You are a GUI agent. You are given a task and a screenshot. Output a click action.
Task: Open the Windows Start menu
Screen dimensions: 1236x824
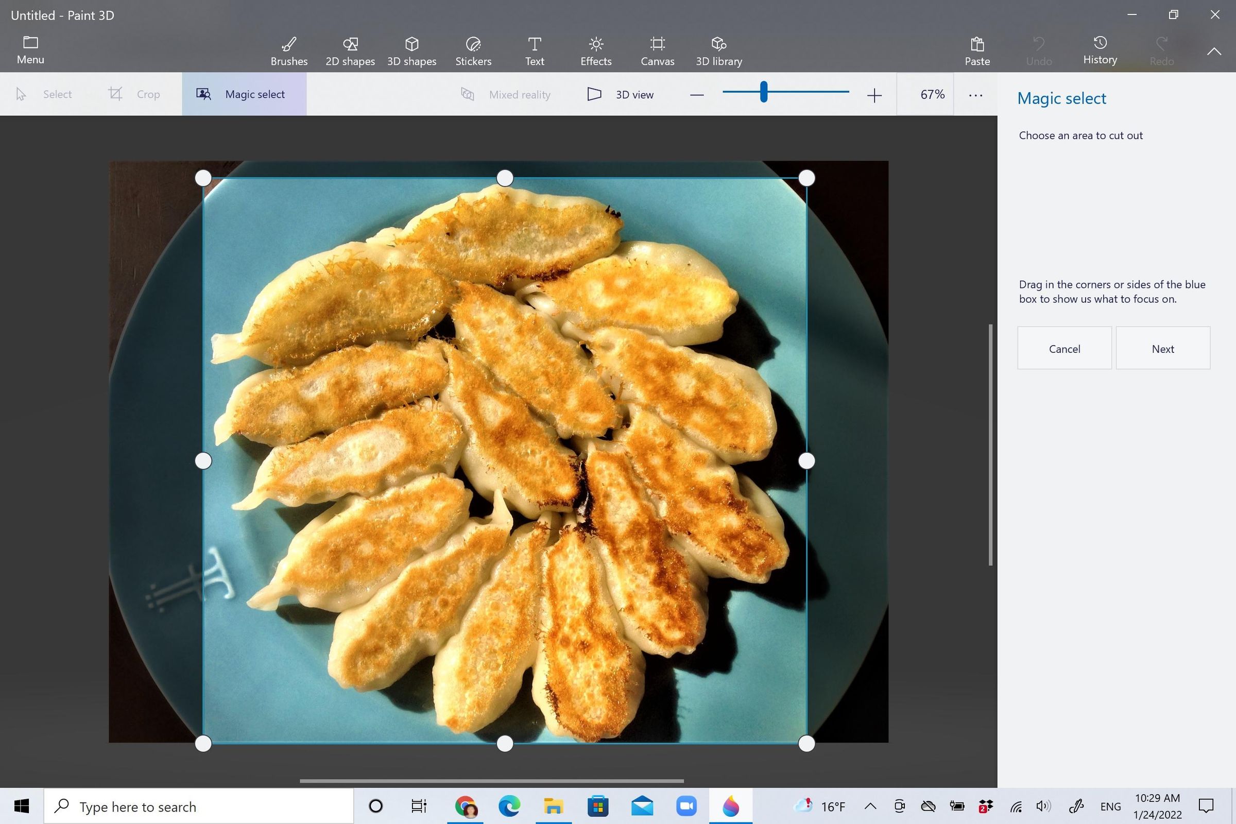tap(21, 806)
